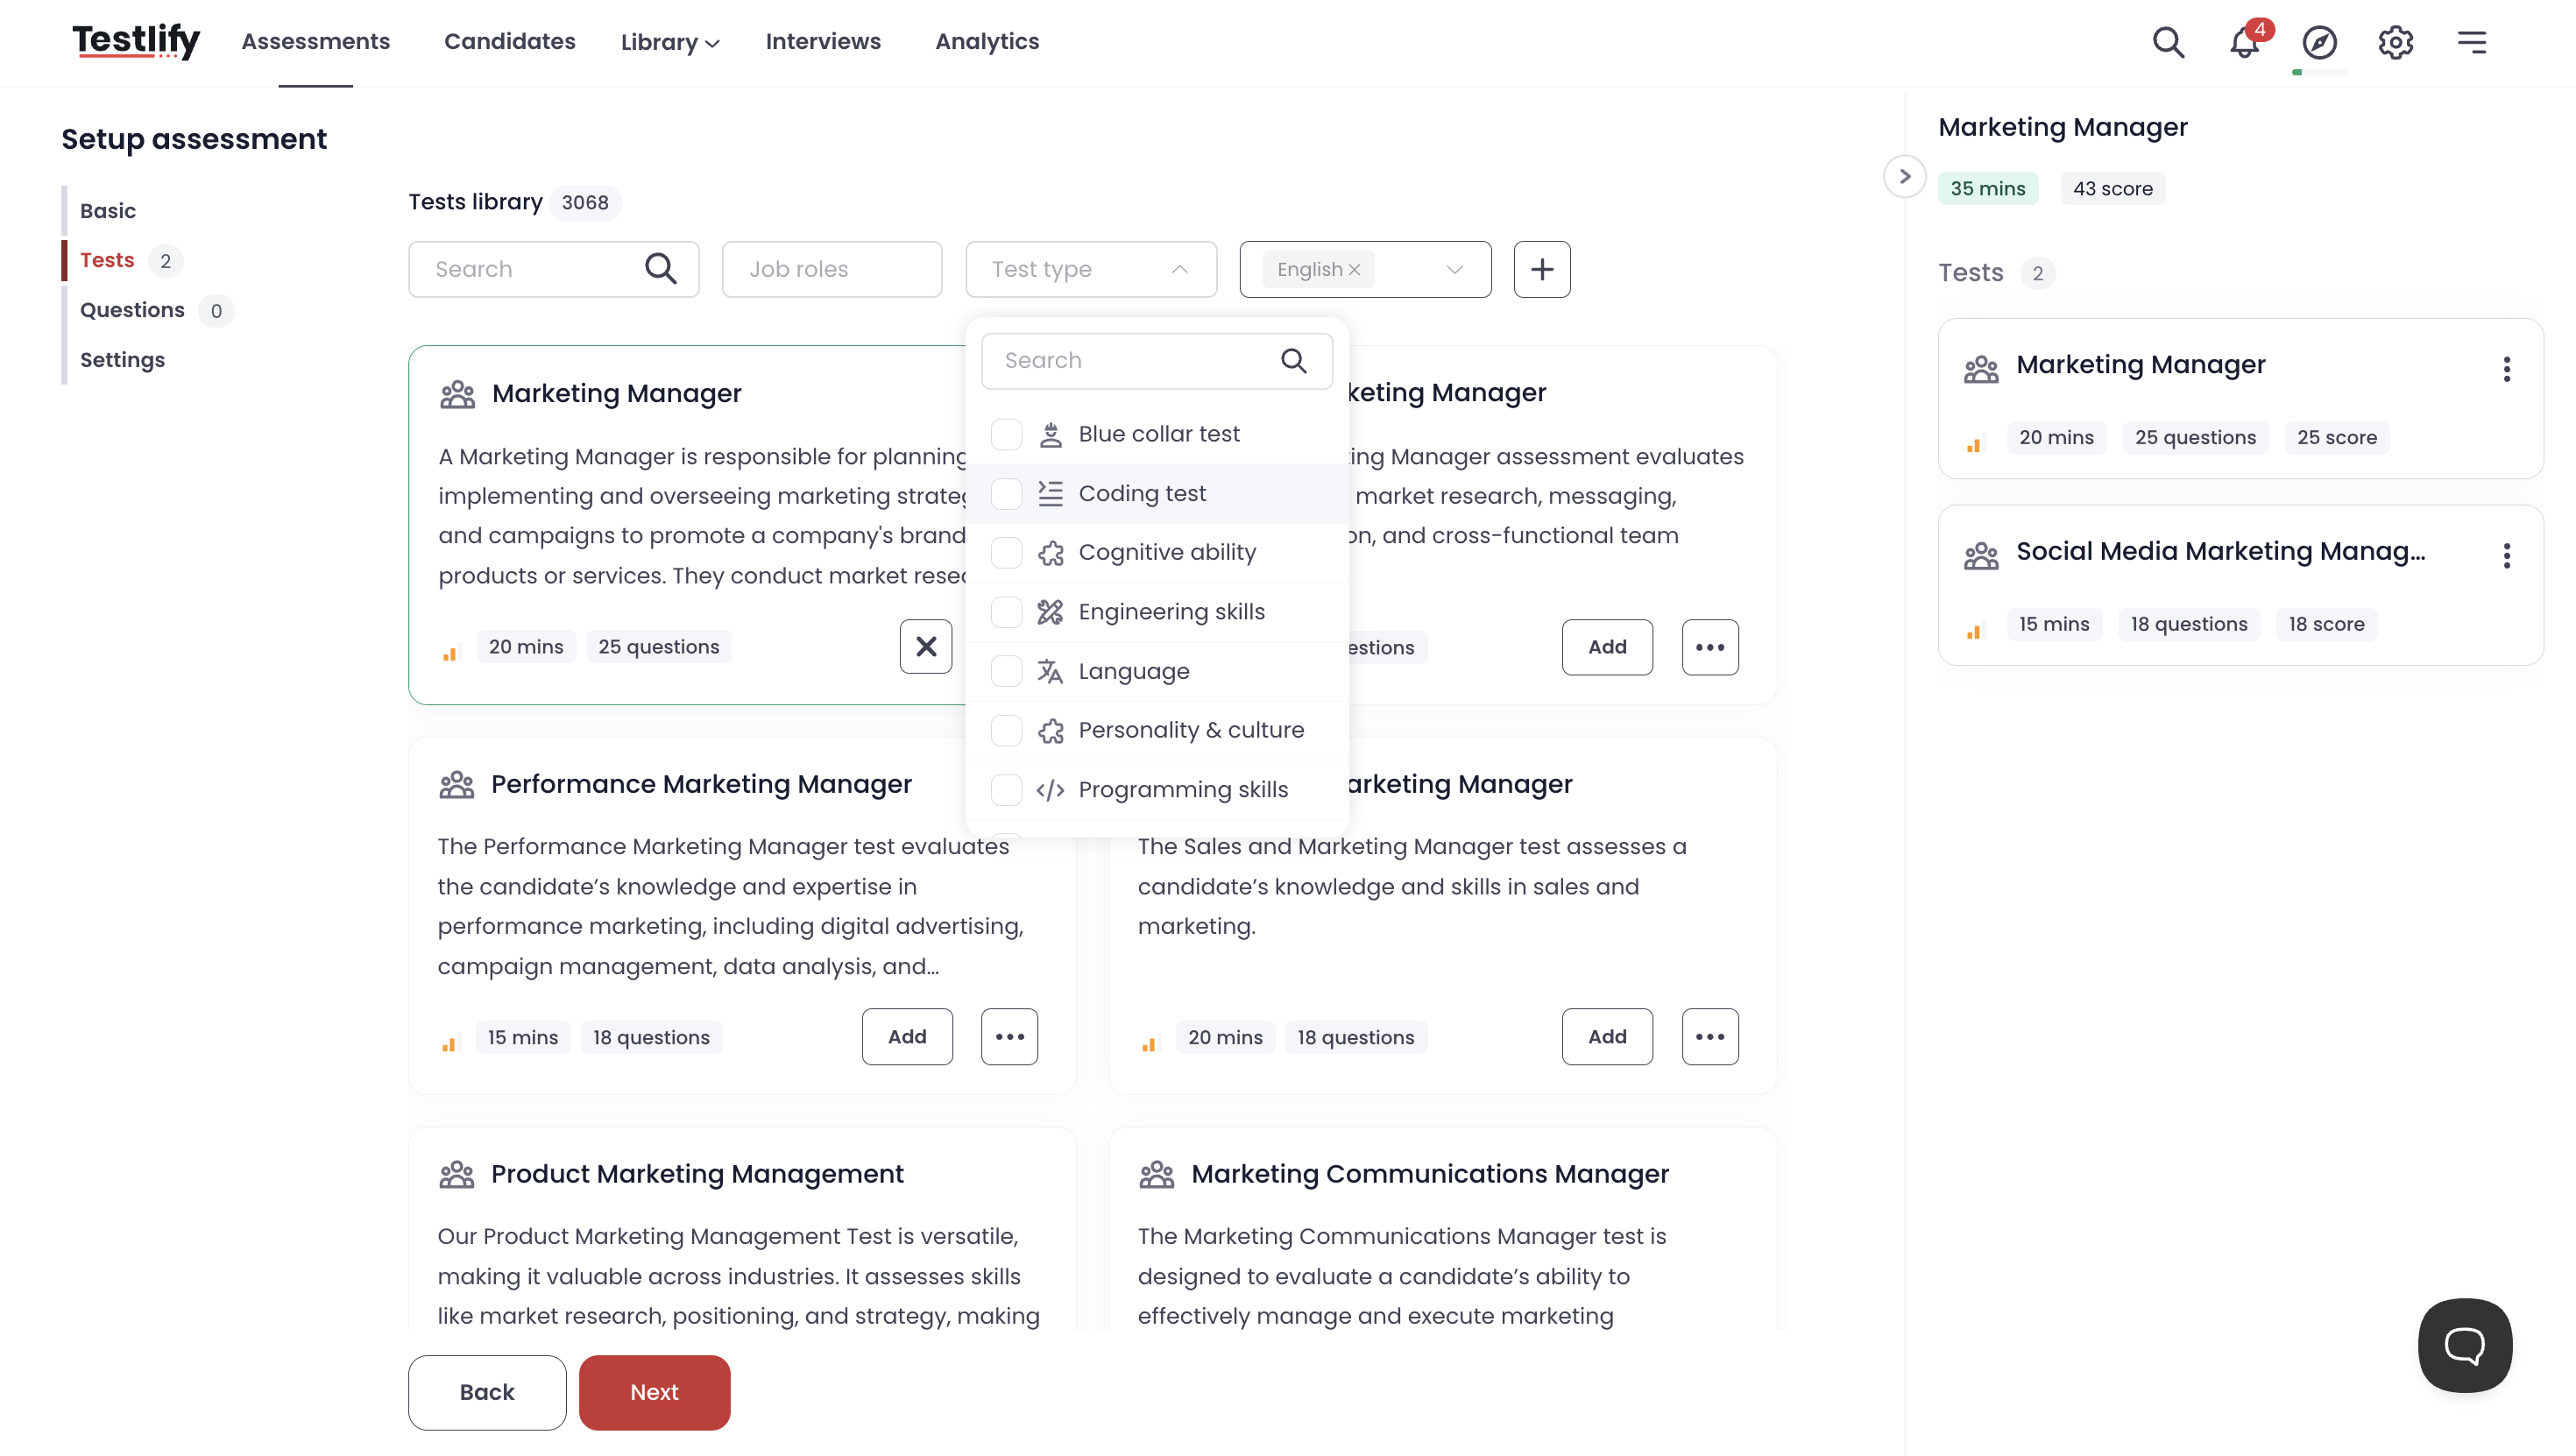Image resolution: width=2576 pixels, height=1456 pixels.
Task: Click the Job roles input field
Action: pos(831,269)
